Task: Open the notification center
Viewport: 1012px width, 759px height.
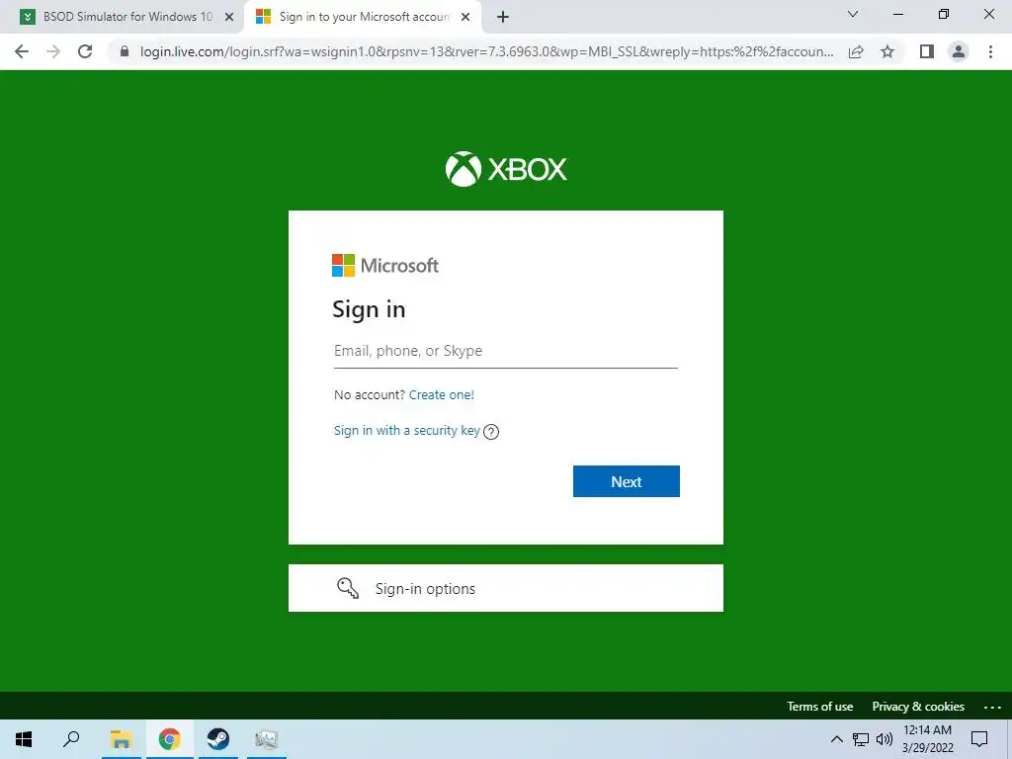Action: (x=979, y=739)
